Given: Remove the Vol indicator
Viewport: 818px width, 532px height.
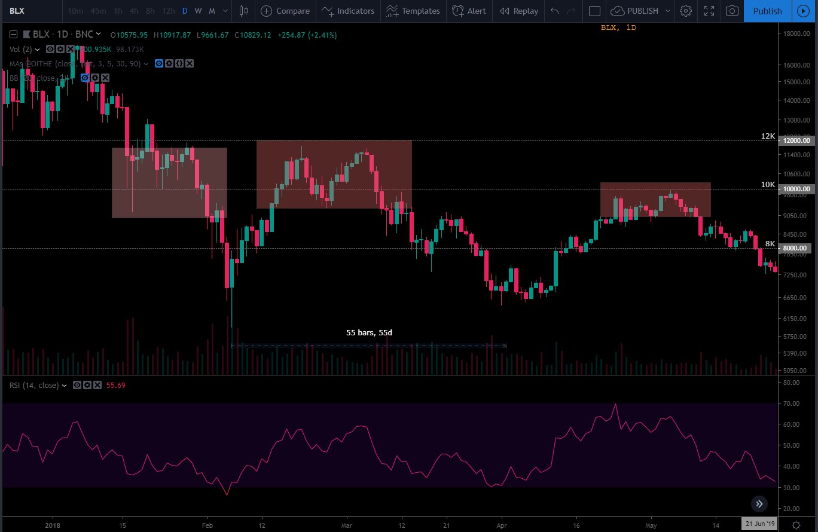Looking at the screenshot, I should 71,50.
